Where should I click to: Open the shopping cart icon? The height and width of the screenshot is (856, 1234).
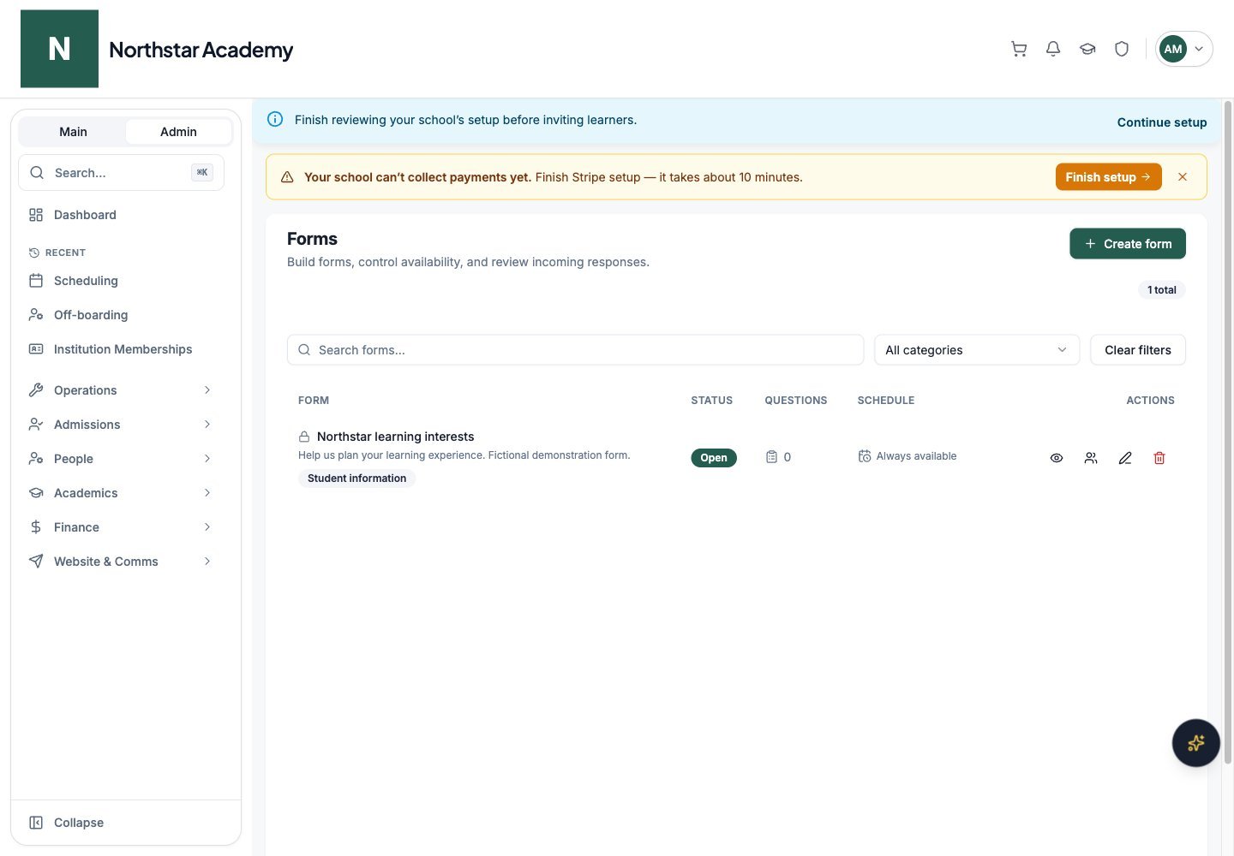1019,49
